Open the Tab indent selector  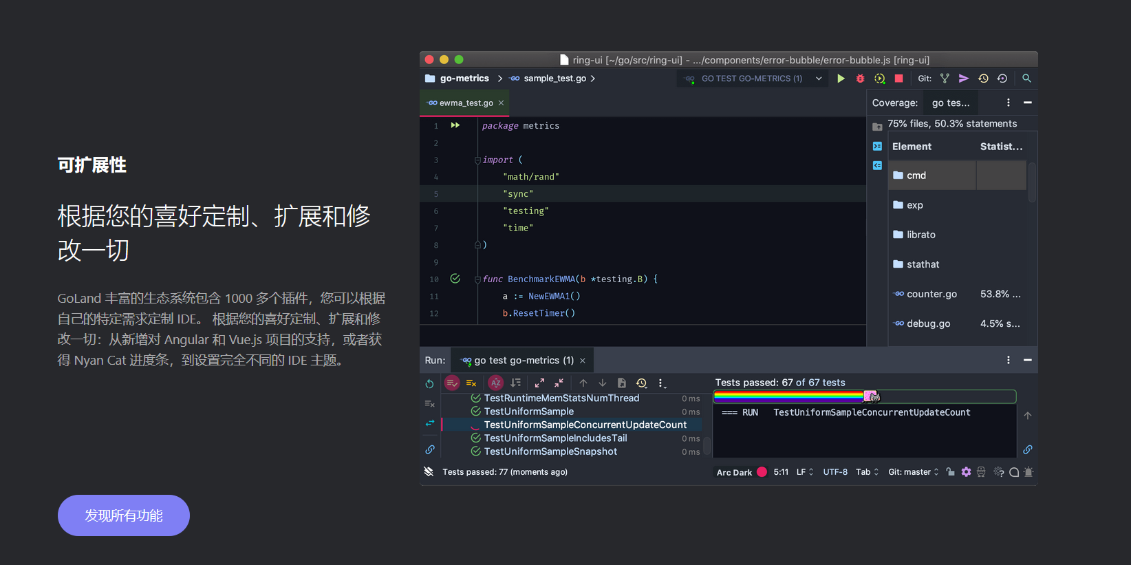pyautogui.click(x=868, y=472)
